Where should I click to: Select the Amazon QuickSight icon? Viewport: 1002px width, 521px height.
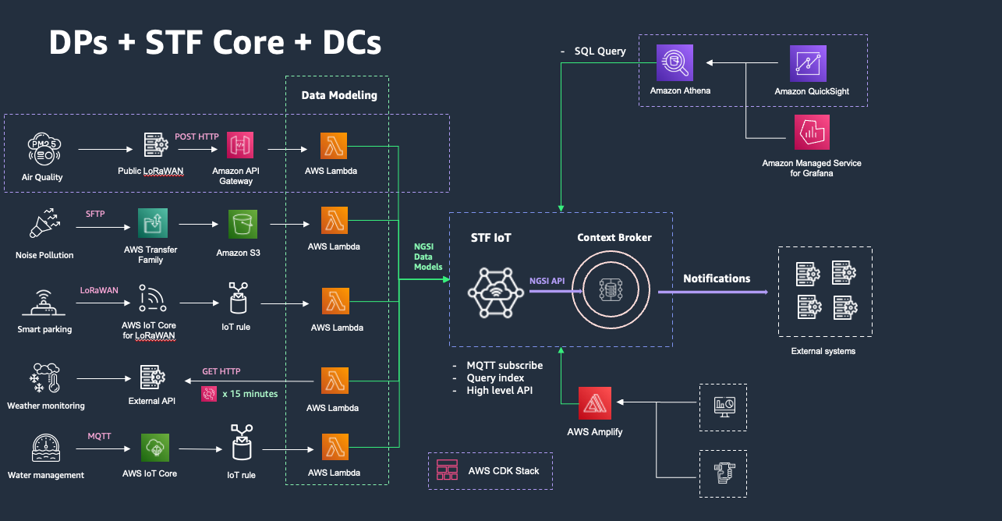pyautogui.click(x=808, y=63)
